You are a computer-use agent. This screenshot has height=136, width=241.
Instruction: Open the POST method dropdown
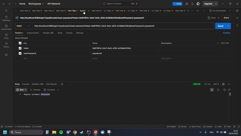23,26
